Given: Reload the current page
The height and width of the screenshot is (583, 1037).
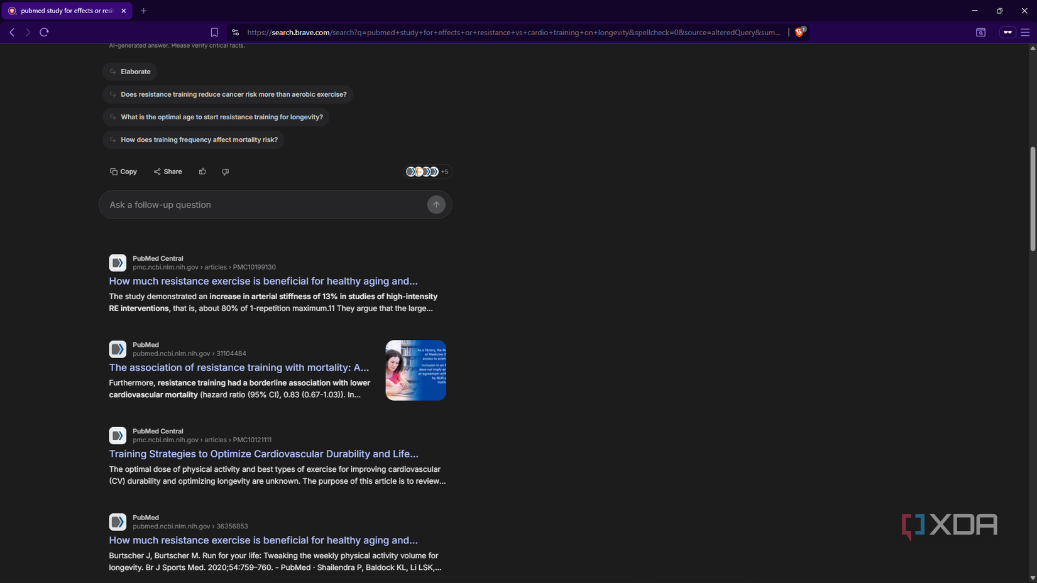Looking at the screenshot, I should coord(44,32).
